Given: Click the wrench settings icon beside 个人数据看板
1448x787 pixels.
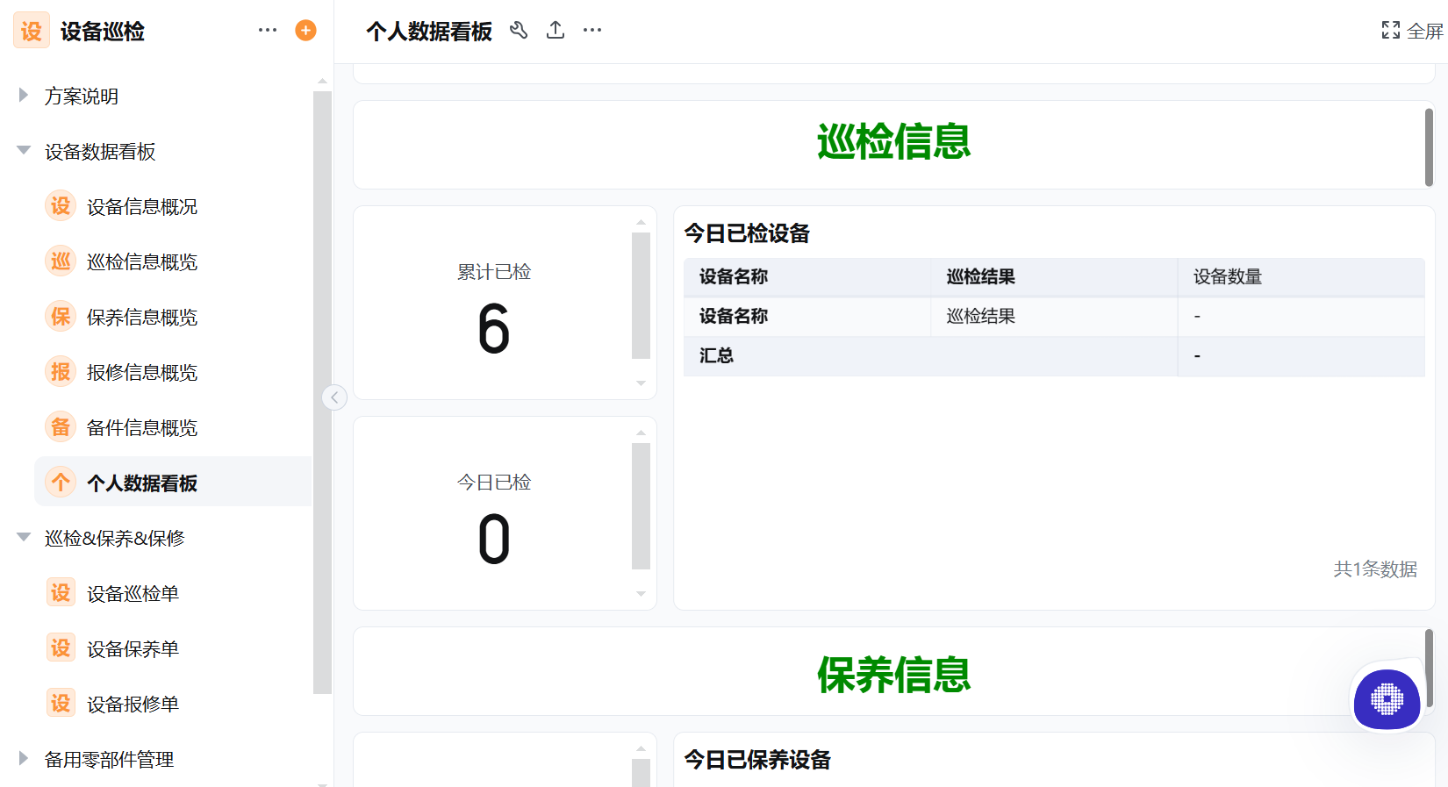Looking at the screenshot, I should [x=519, y=30].
